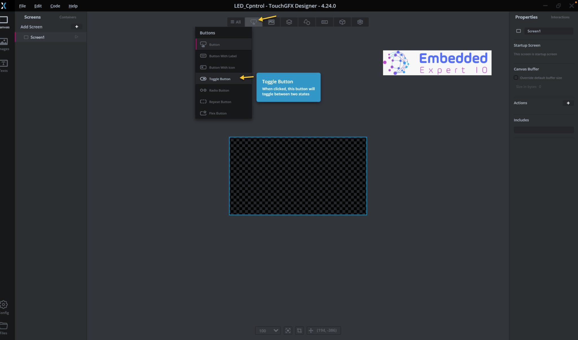Enable Override default buffer size
Image resolution: width=578 pixels, height=340 pixels.
[516, 78]
